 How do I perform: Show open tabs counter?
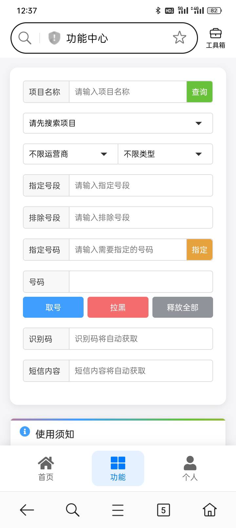163,510
